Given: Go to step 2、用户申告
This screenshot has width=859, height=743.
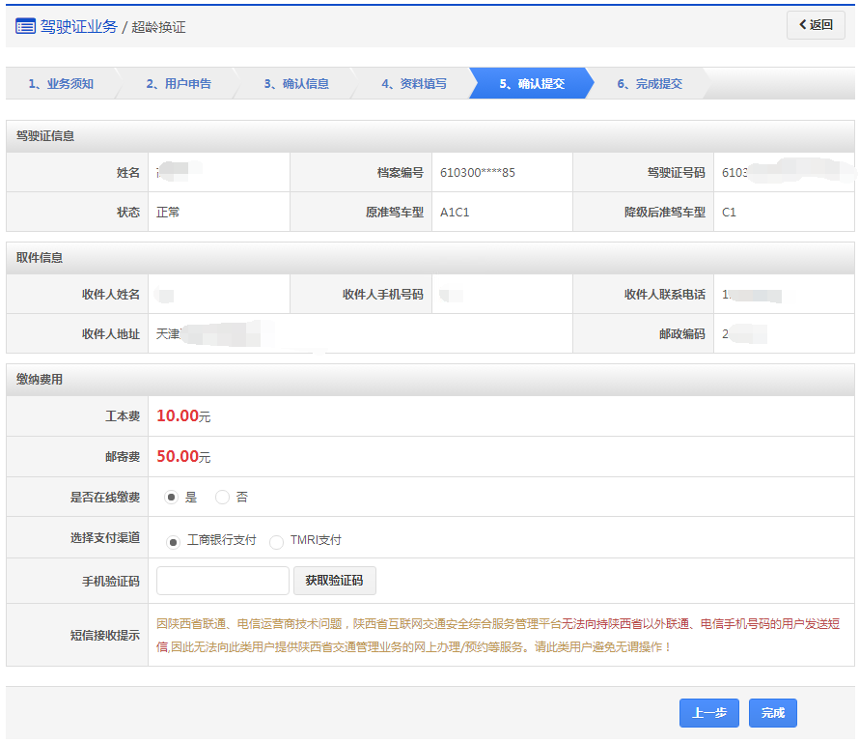Looking at the screenshot, I should (x=179, y=84).
